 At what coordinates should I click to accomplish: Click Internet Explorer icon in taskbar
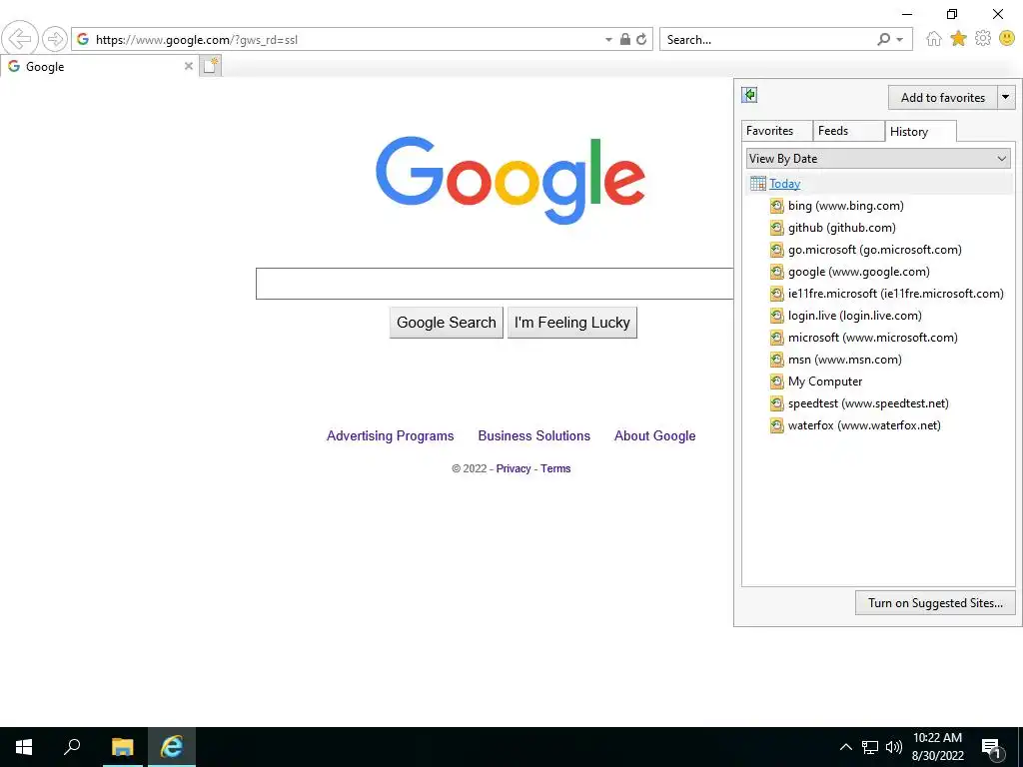click(172, 747)
